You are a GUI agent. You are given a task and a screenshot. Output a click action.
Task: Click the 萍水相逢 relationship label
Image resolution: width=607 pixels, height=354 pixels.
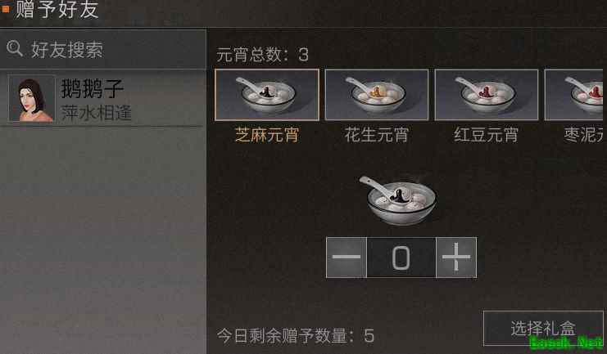(x=97, y=113)
